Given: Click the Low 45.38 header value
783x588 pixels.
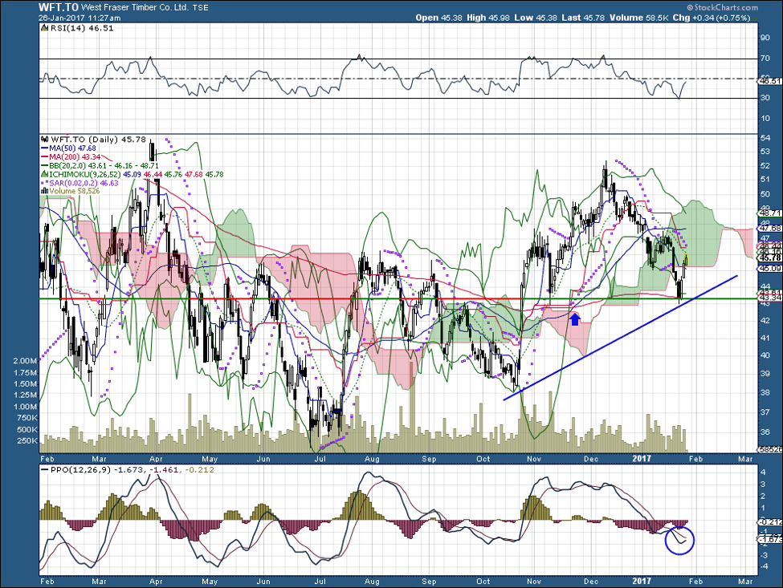Looking at the screenshot, I should point(536,18).
